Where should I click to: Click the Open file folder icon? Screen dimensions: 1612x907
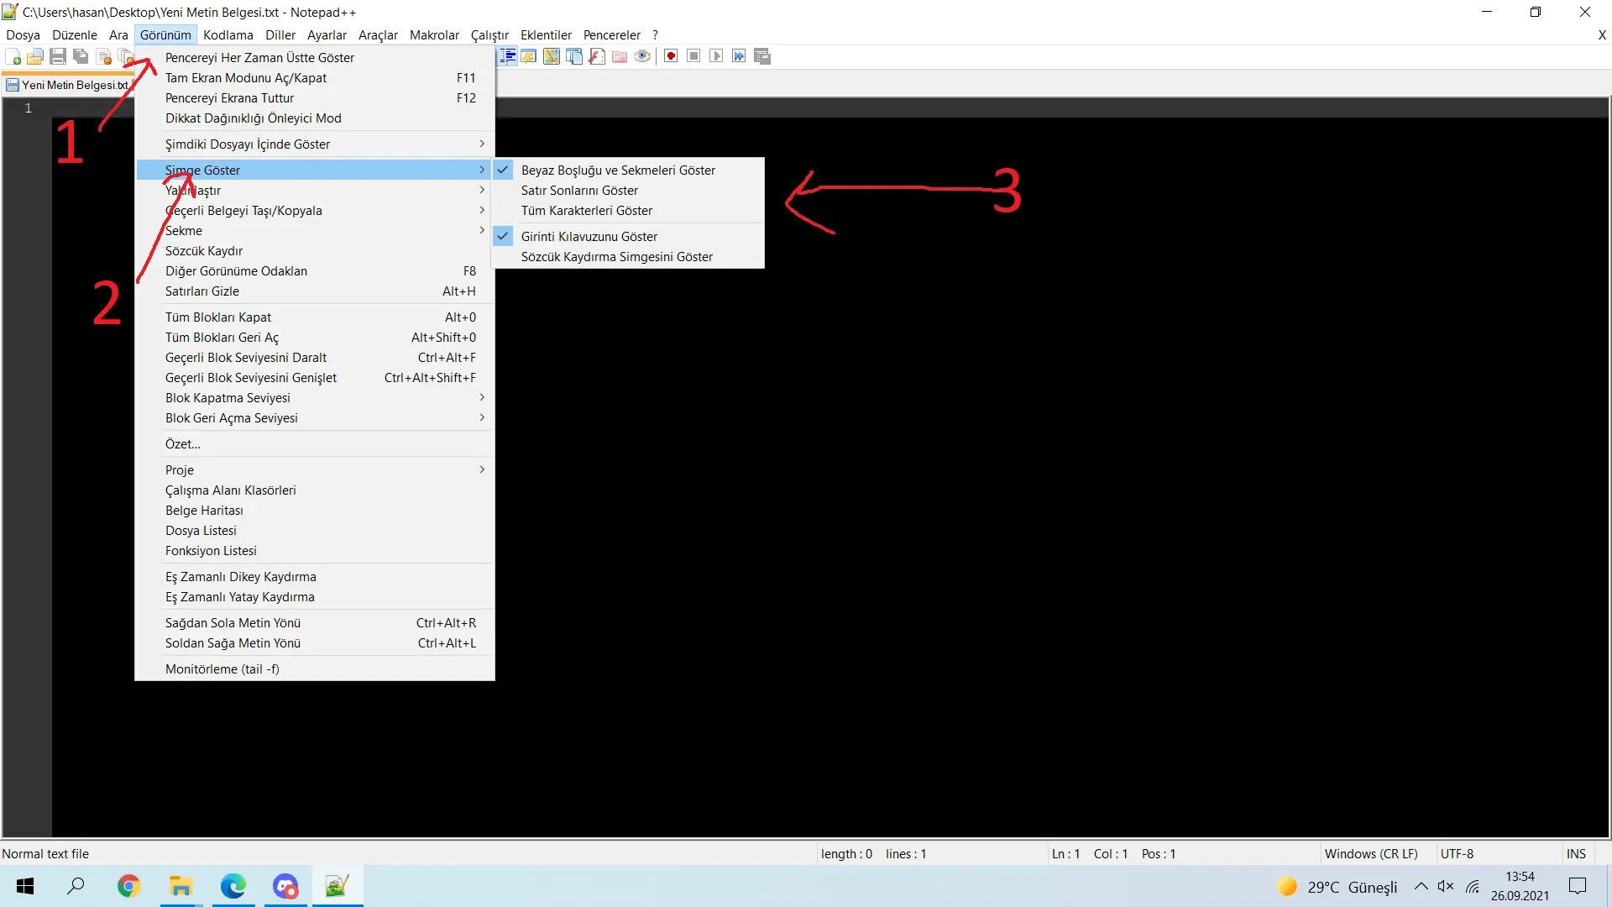[x=35, y=56]
